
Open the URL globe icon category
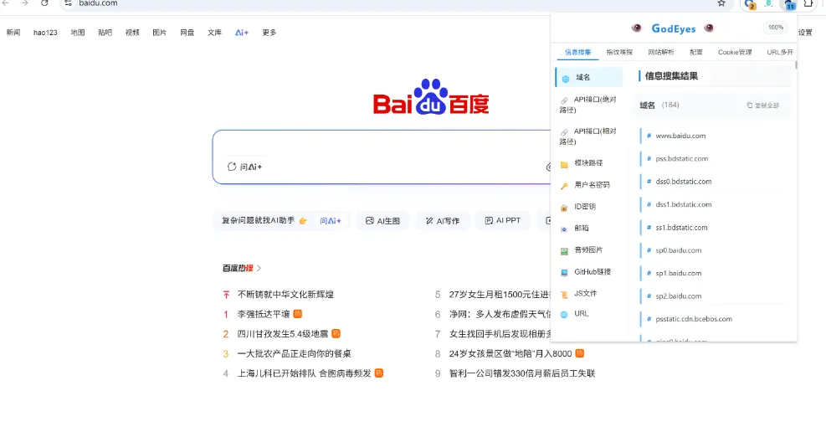point(564,314)
